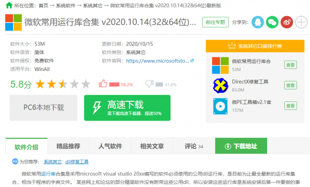Image resolution: width=310 pixels, height=187 pixels.
Task: Open more share options plus icon
Action: (301, 22)
